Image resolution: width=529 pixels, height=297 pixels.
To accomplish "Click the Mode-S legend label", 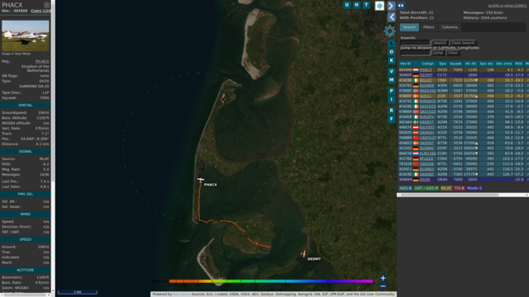I will coord(474,188).
